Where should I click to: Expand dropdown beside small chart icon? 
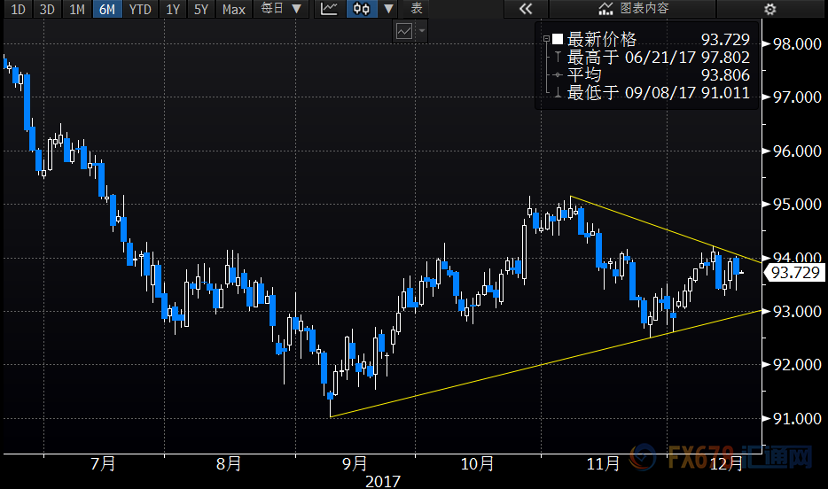click(422, 31)
